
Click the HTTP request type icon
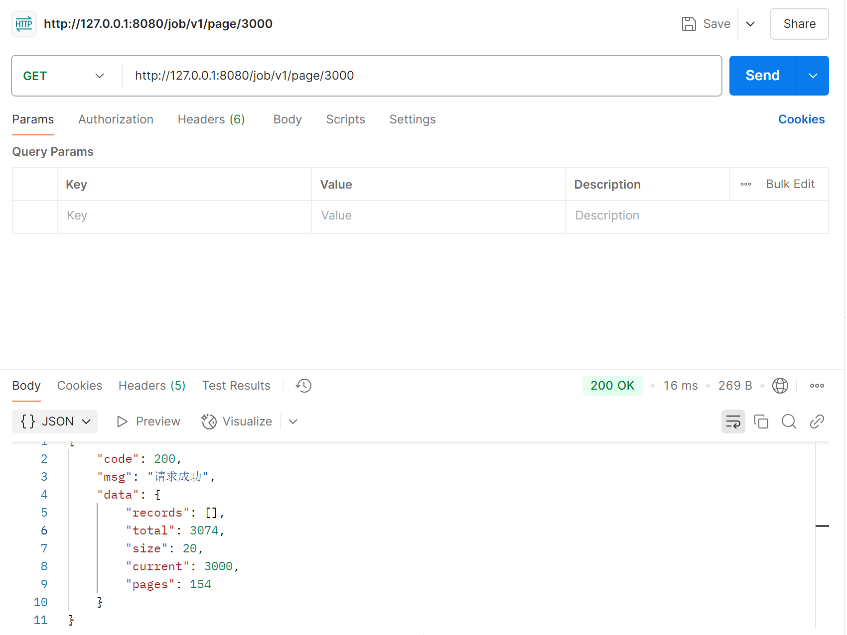pos(24,24)
